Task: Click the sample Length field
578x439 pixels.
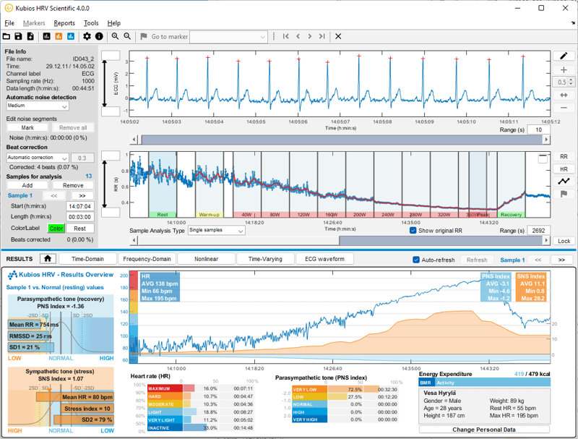Action: 80,217
